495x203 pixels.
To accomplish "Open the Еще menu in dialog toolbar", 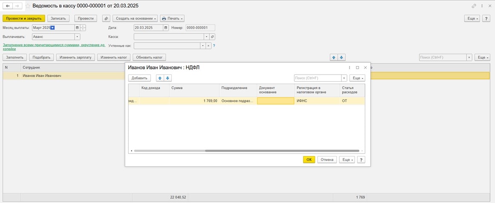I will 357,78.
